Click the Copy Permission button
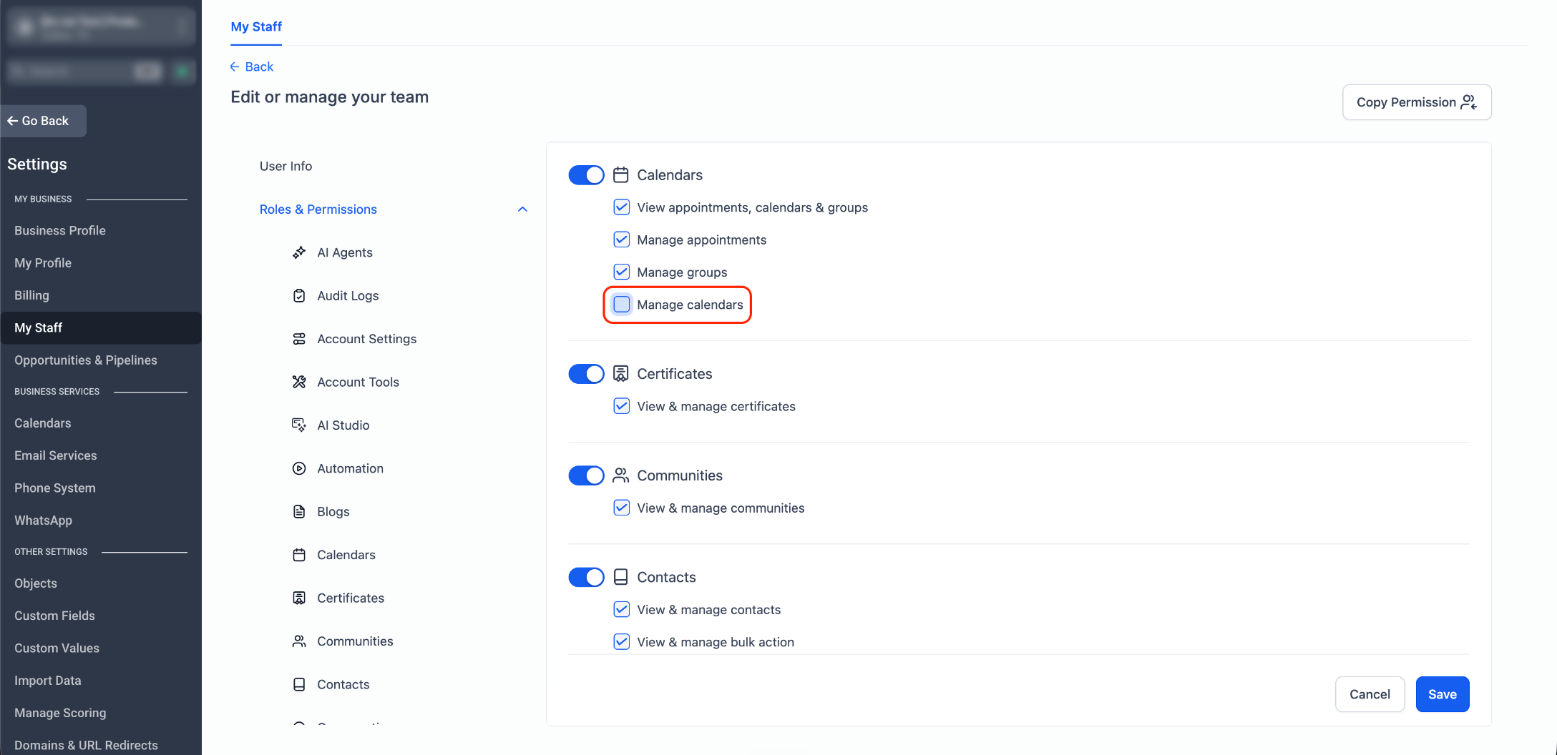This screenshot has width=1557, height=755. tap(1417, 102)
